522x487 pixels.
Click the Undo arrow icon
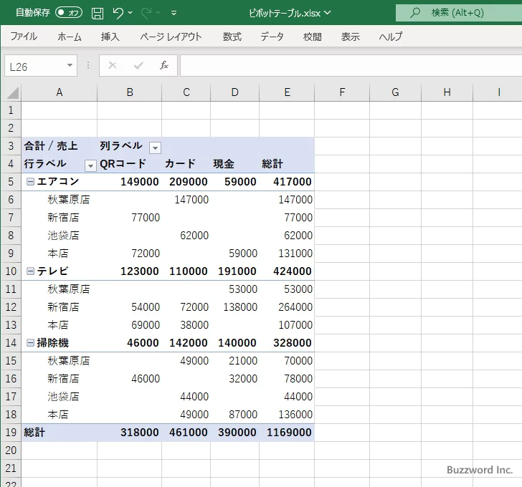click(x=118, y=13)
